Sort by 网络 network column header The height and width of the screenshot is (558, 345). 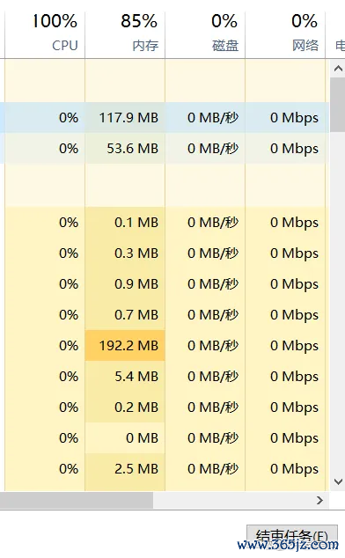285,33
